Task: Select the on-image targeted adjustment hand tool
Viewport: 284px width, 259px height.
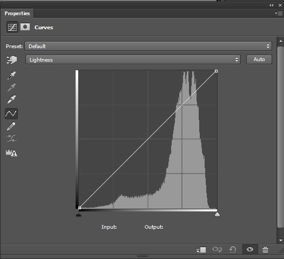Action: point(11,59)
